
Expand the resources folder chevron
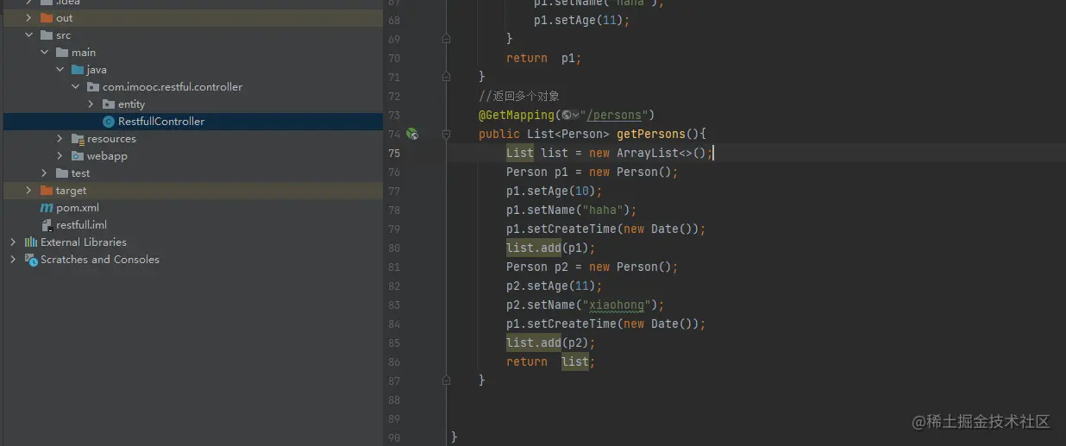click(x=60, y=139)
